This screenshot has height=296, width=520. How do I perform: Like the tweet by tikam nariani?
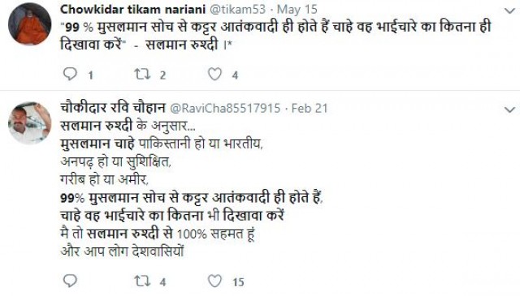pyautogui.click(x=214, y=74)
